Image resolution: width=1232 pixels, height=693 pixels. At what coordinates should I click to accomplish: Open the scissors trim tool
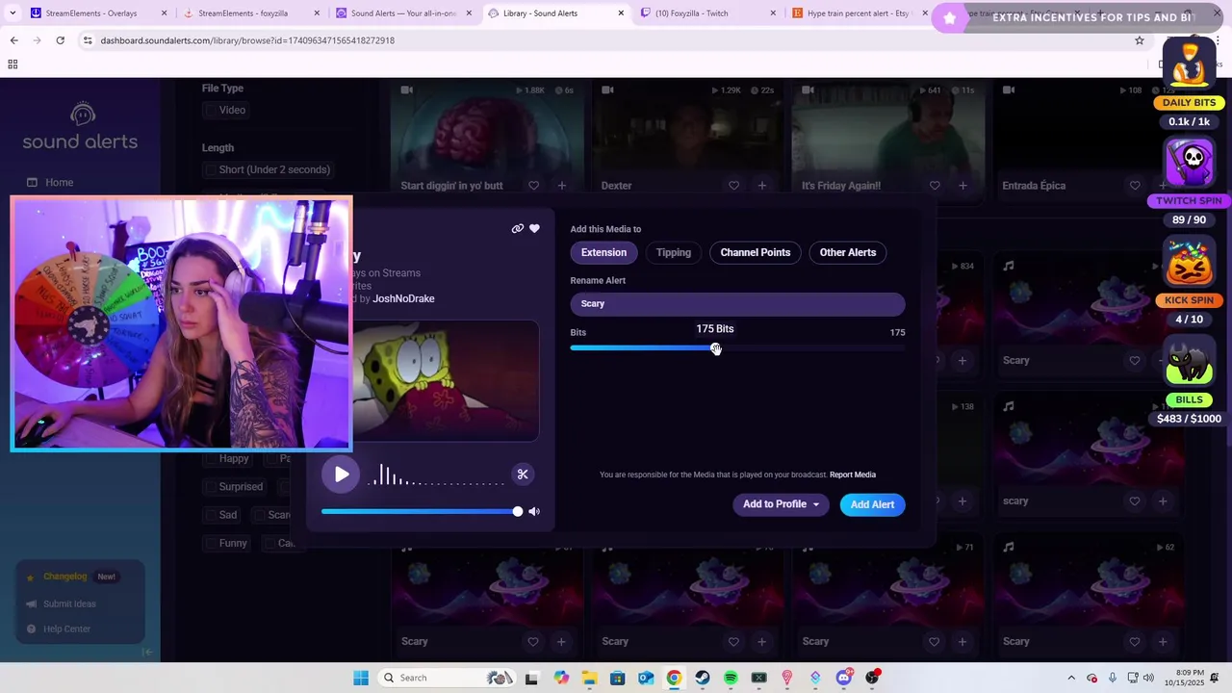[x=523, y=474]
